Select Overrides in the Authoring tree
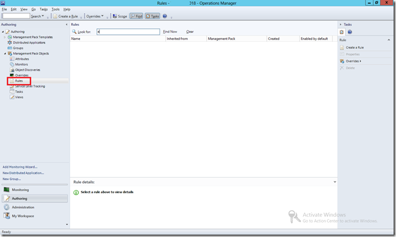The image size is (396, 237). [22, 75]
